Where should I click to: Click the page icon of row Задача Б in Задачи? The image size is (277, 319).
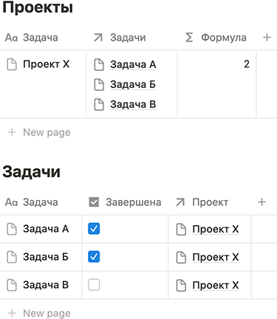point(12,257)
